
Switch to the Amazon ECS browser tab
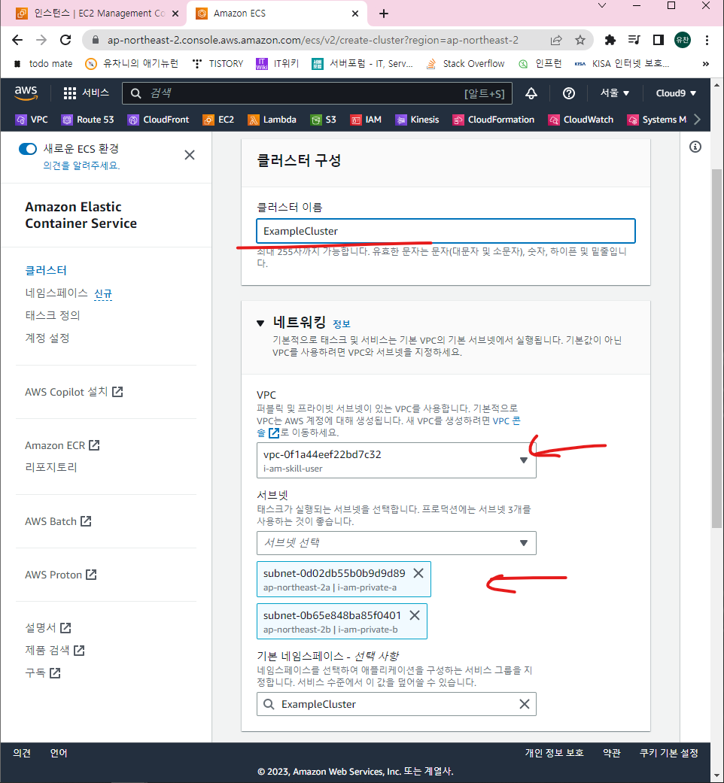coord(276,14)
